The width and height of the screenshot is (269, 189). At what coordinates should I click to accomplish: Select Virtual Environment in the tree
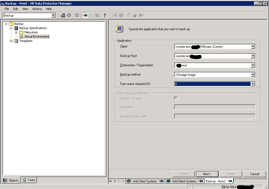coord(37,37)
